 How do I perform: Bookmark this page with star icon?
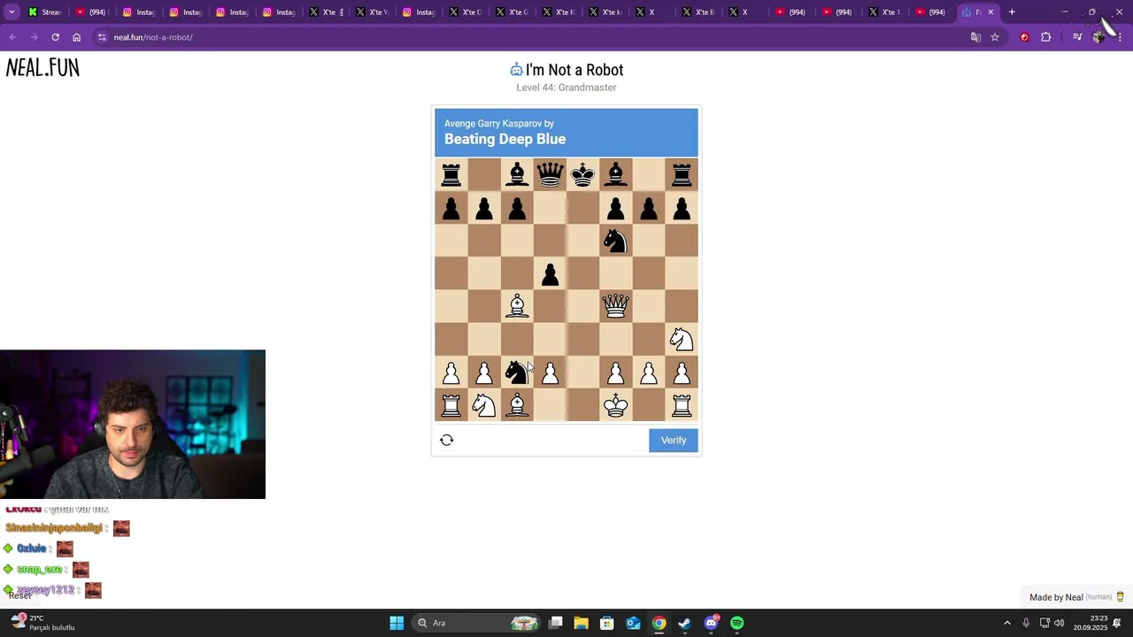point(995,37)
